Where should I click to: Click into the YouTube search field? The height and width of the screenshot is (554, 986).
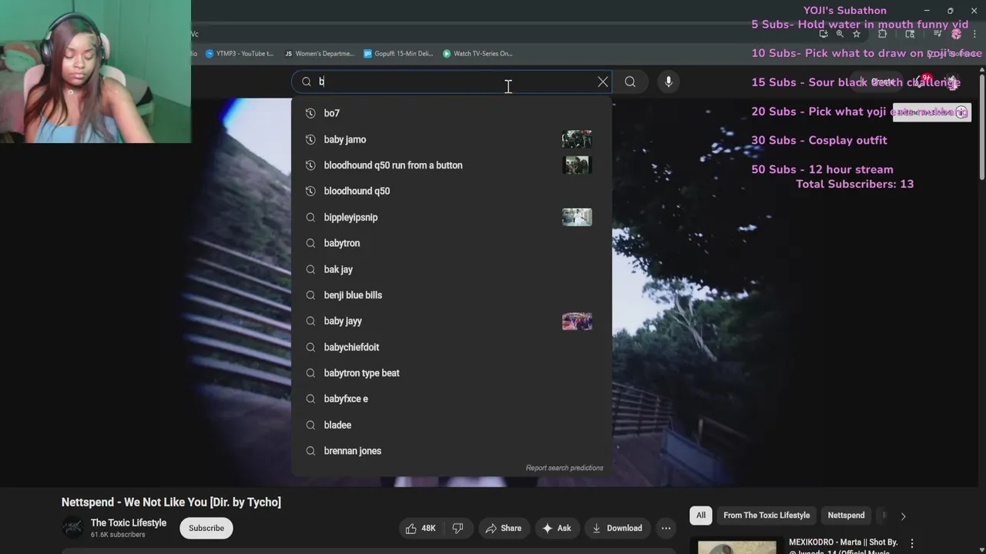(451, 82)
